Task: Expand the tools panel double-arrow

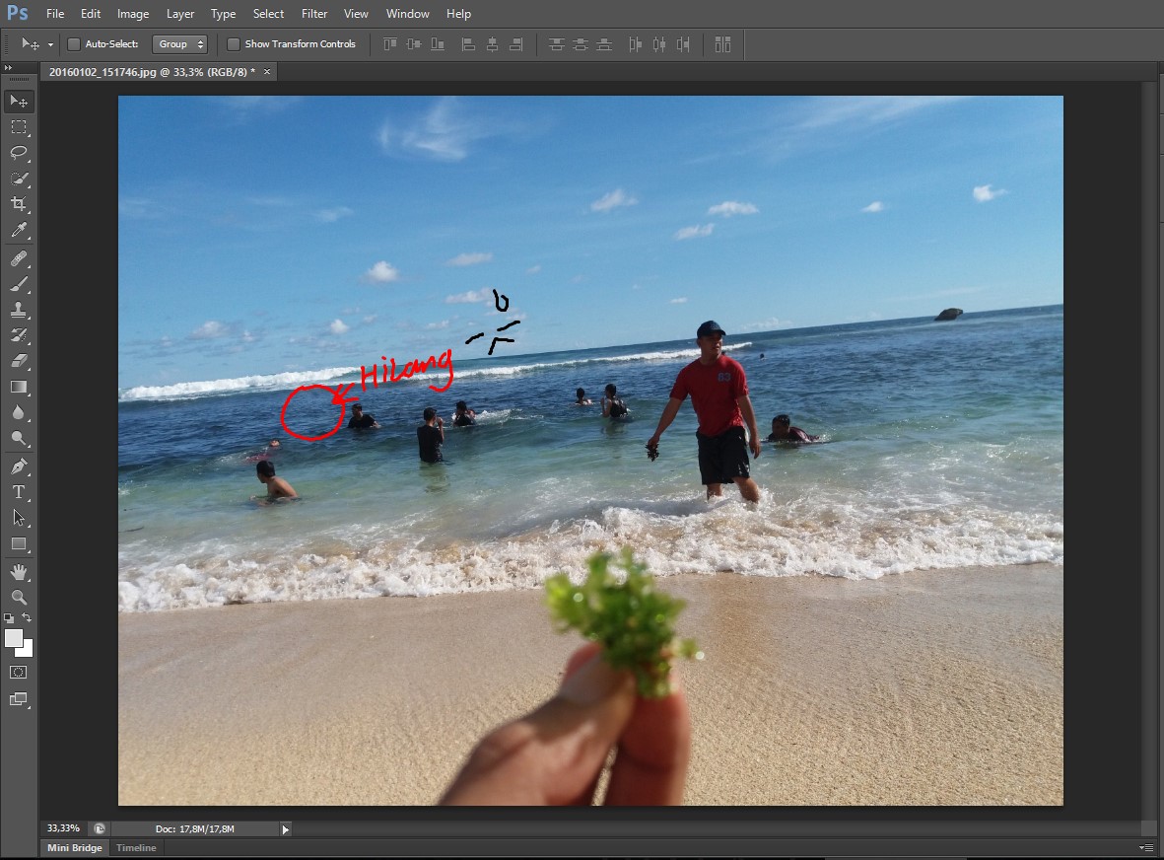Action: click(x=8, y=68)
